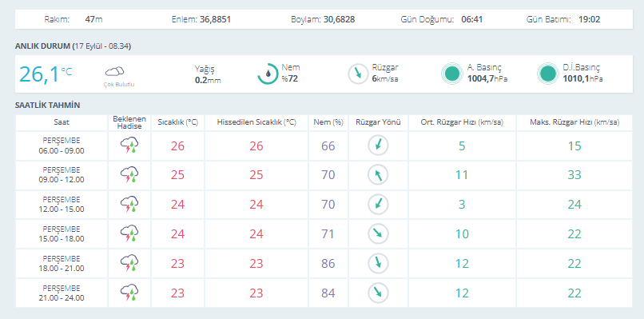Image resolution: width=644 pixels, height=319 pixels.
Task: Click the PERŞEMBE 09.00 - 12.00 time cell
Action: [x=62, y=175]
